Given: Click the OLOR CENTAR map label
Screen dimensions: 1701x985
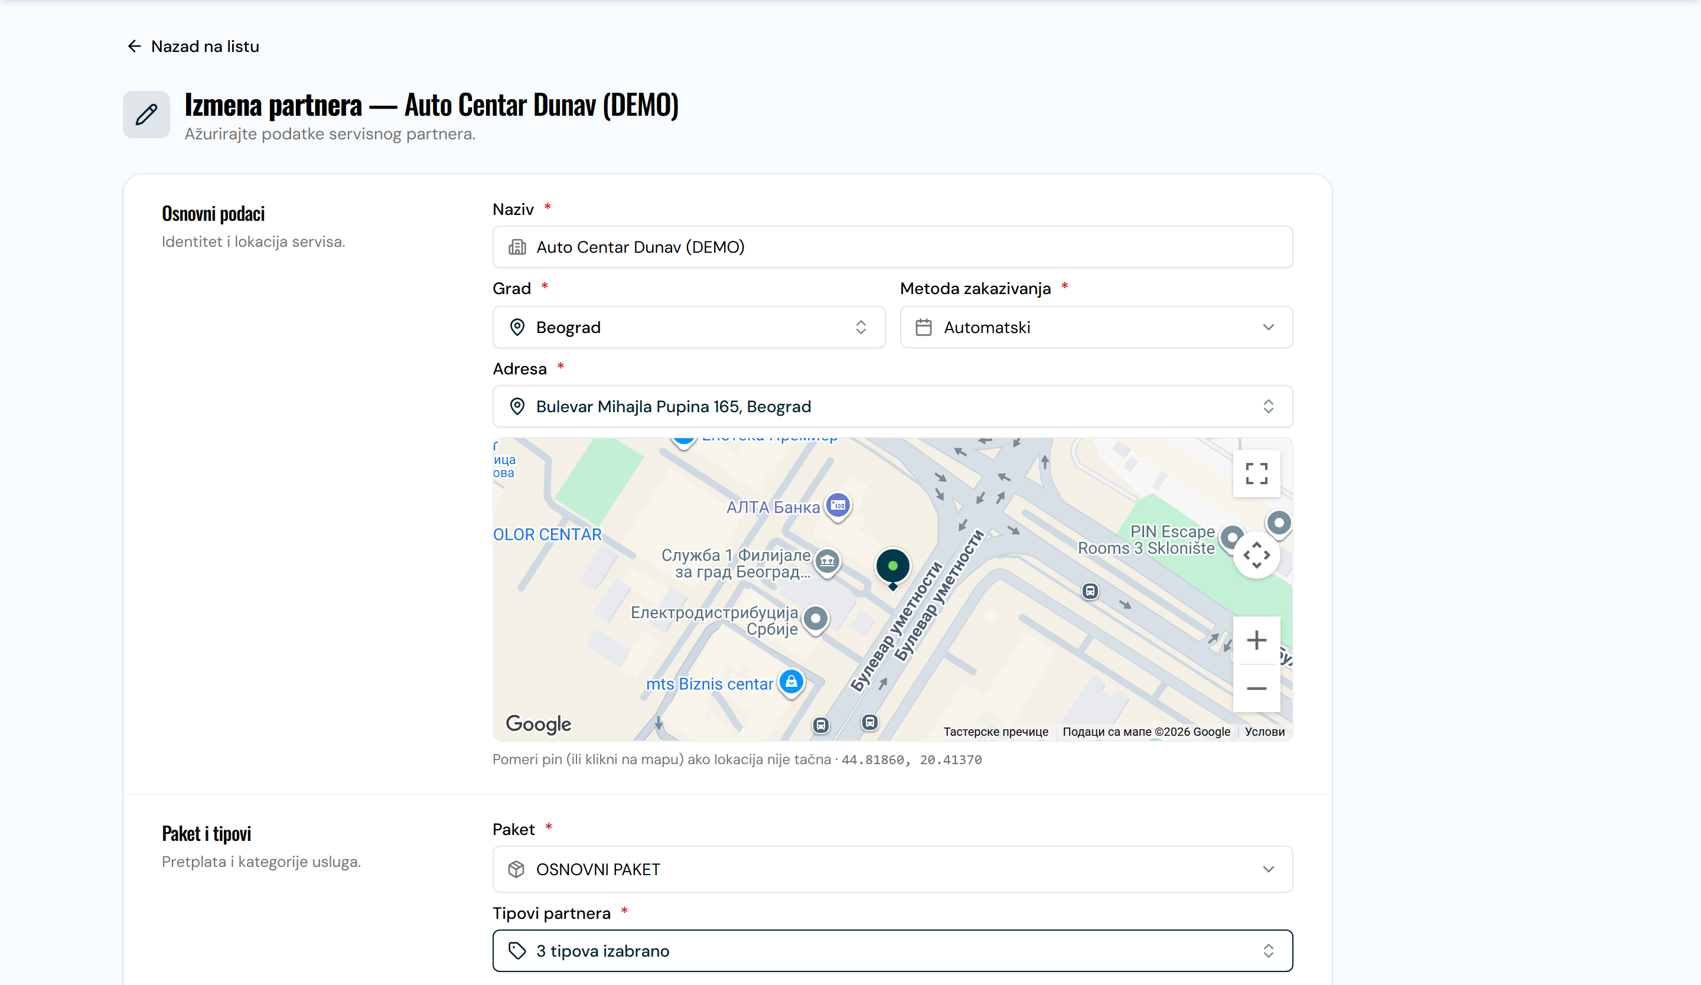Looking at the screenshot, I should pyautogui.click(x=548, y=534).
